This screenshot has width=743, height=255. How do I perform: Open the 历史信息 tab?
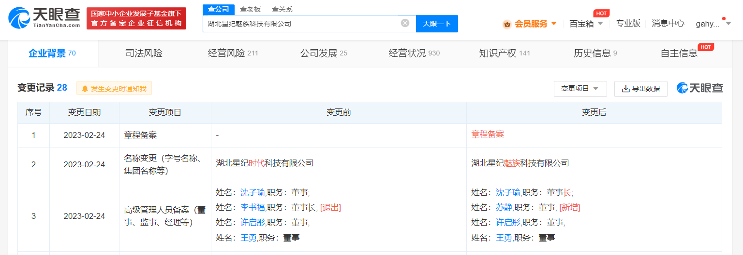(x=595, y=54)
